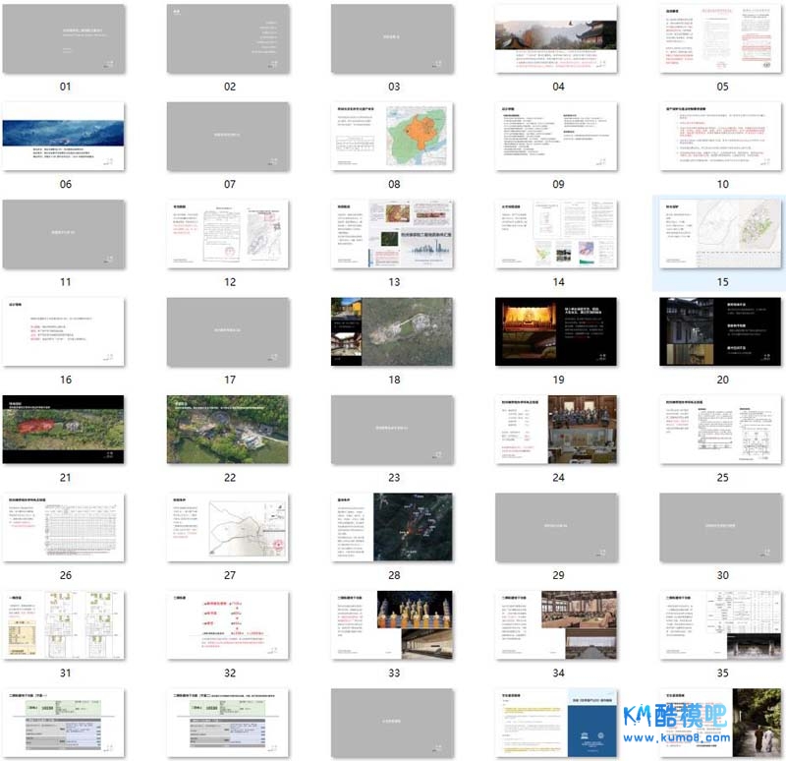Image resolution: width=786 pixels, height=761 pixels.
Task: Select slide 27 site map with red stamp
Action: click(x=228, y=527)
